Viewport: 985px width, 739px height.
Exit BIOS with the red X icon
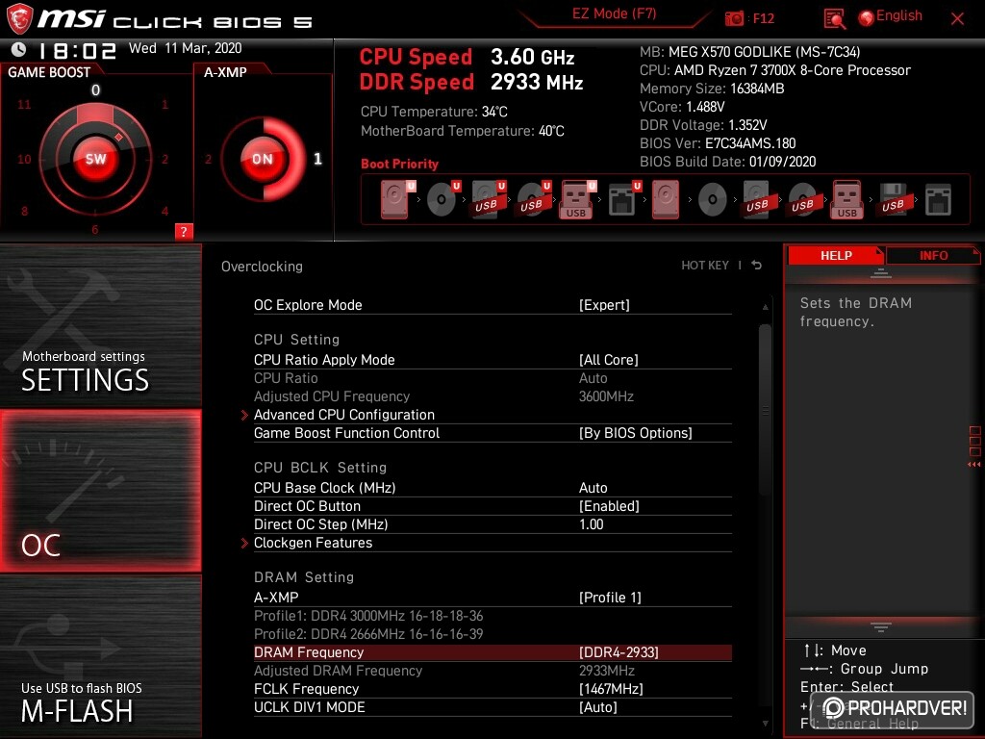point(957,19)
